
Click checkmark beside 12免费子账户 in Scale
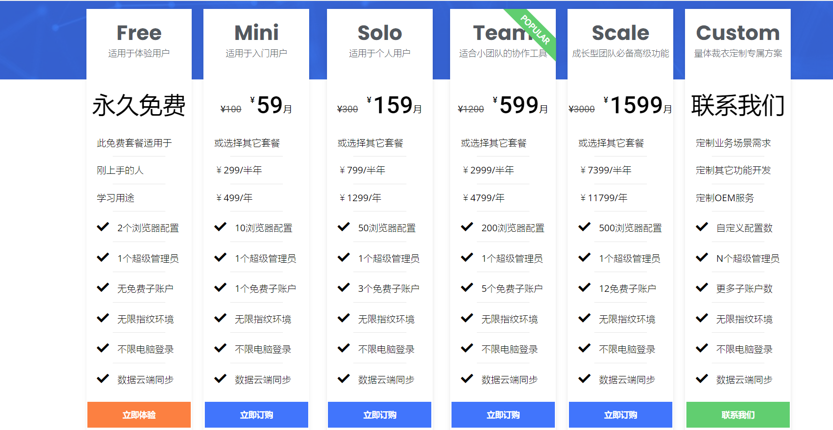[584, 287]
